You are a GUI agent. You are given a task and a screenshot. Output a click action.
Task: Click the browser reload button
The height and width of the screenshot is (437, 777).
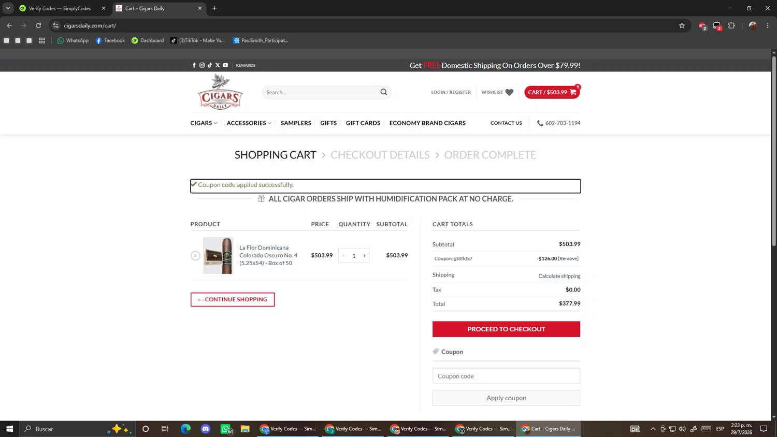click(38, 25)
